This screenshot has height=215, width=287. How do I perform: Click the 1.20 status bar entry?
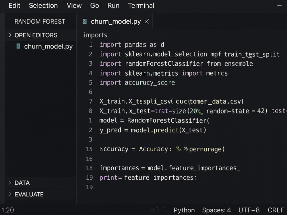pos(7,210)
